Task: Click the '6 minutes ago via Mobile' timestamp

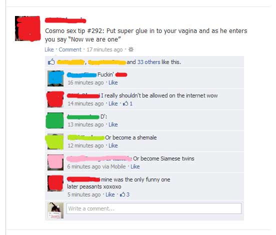Action: (96, 166)
